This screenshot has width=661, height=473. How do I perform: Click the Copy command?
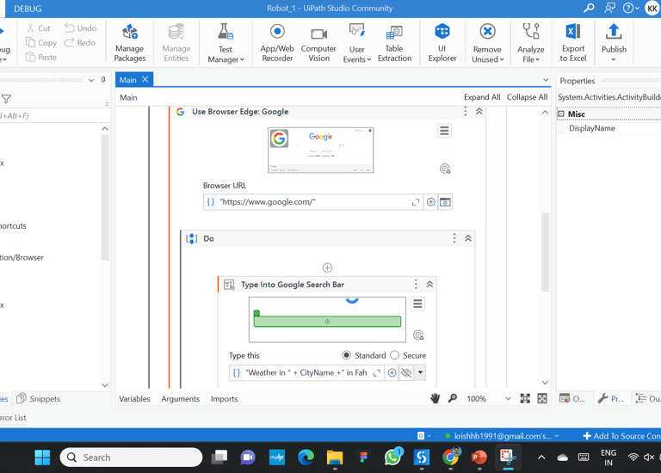(x=41, y=42)
